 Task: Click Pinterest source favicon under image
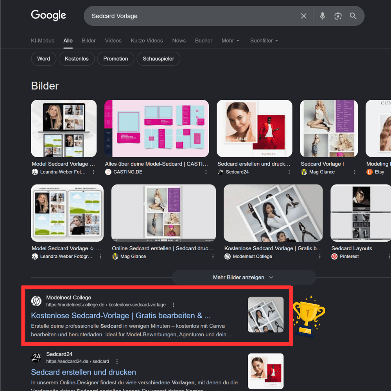(334, 256)
